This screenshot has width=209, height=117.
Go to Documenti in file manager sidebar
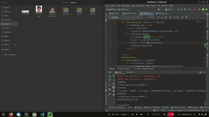coord(7,20)
